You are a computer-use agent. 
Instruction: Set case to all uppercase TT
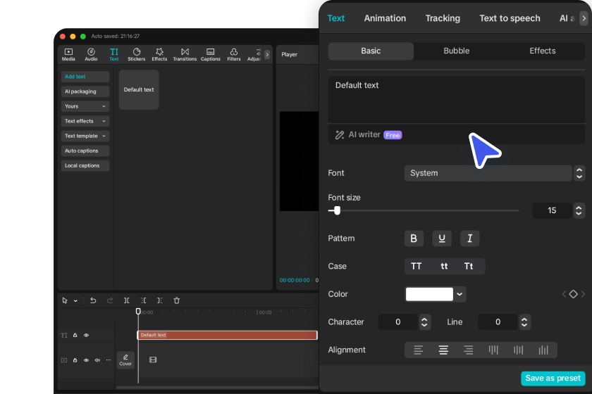pos(416,267)
